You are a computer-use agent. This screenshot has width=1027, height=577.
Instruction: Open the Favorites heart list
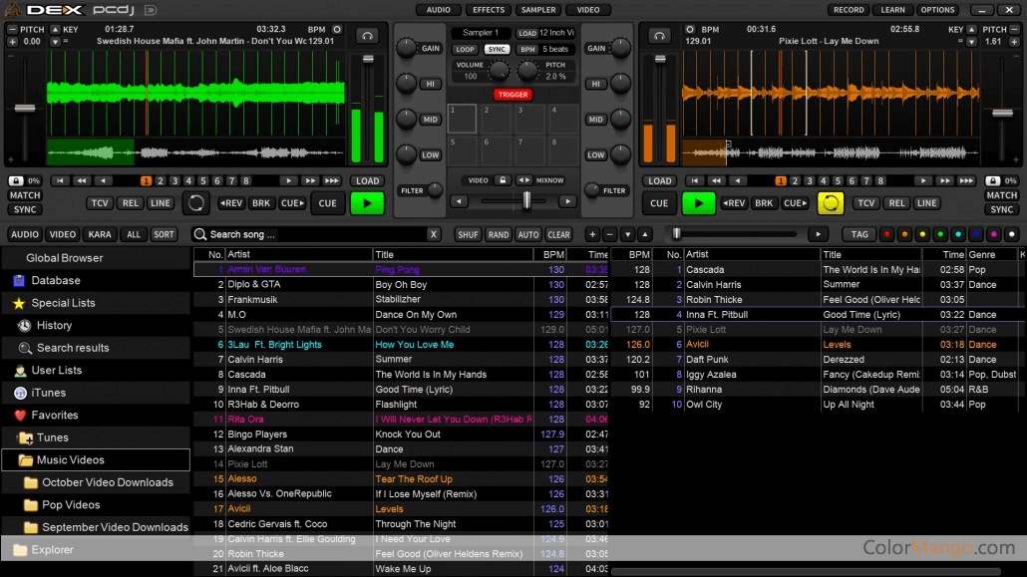54,416
